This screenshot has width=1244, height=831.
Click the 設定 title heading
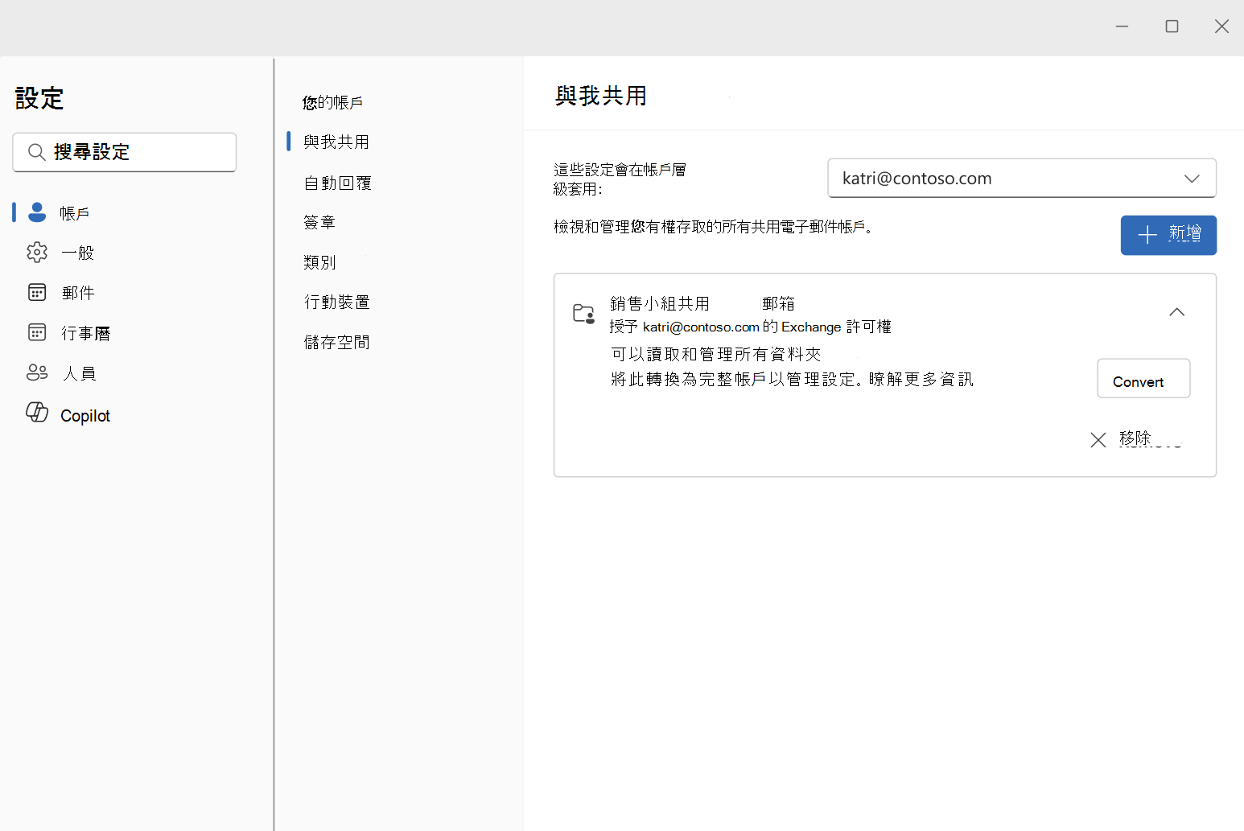point(39,98)
